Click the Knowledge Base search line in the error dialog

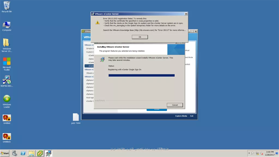point(144,30)
